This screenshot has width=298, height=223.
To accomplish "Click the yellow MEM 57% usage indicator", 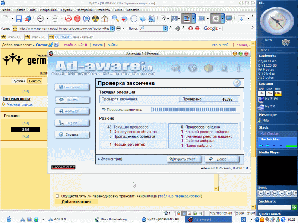I will coord(278,94).
